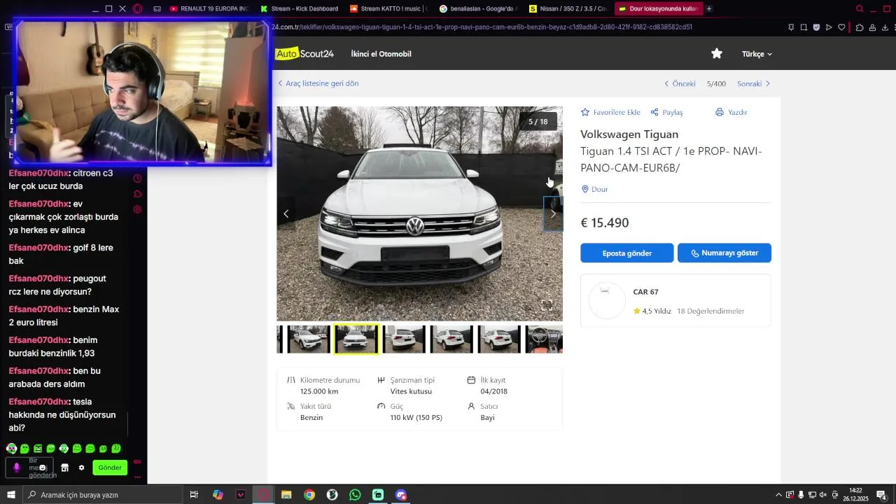This screenshot has height=504, width=896.
Task: Click the 125.000 km mileage value
Action: click(319, 391)
